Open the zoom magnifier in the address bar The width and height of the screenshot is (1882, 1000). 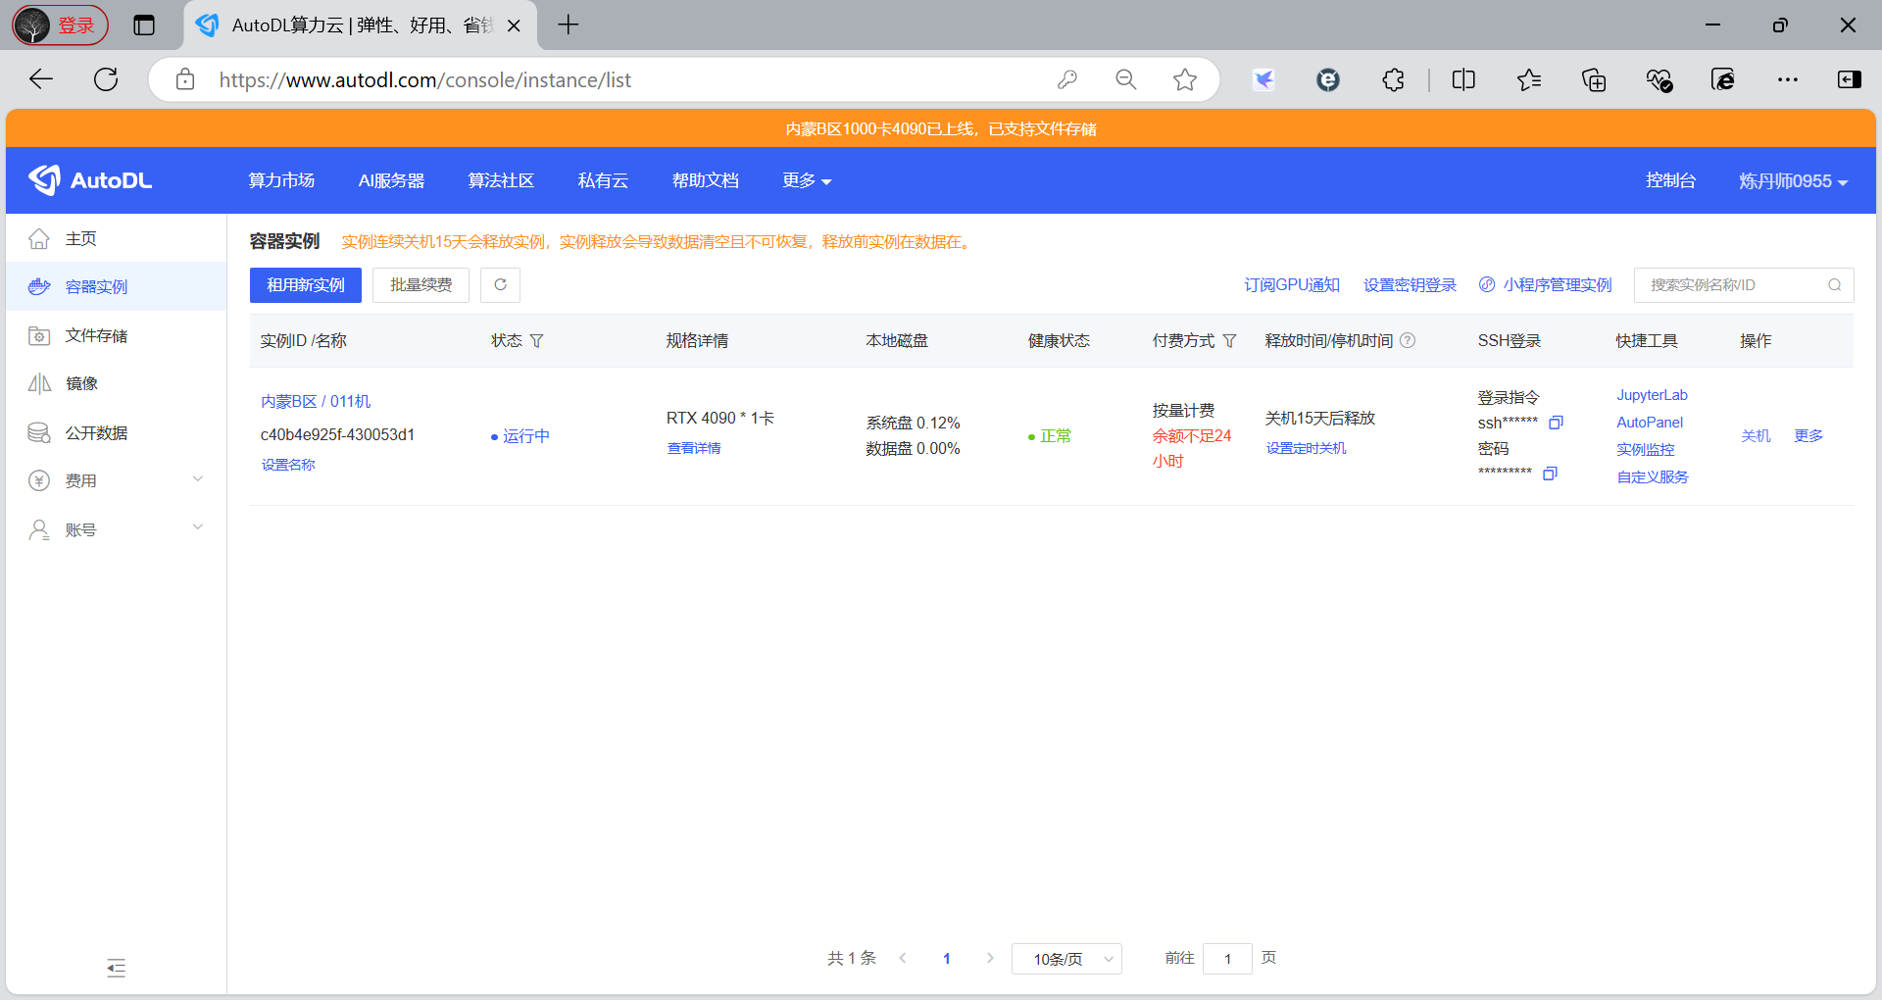click(x=1126, y=79)
